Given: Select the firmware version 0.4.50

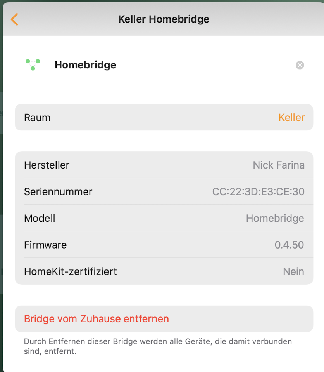Looking at the screenshot, I should 289,245.
